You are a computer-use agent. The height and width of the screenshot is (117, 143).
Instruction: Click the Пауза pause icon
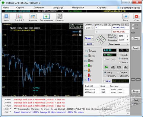click(x=126, y=17)
